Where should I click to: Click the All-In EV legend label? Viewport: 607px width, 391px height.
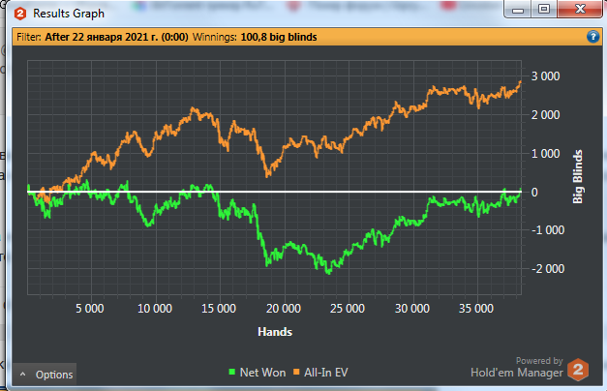pyautogui.click(x=326, y=373)
